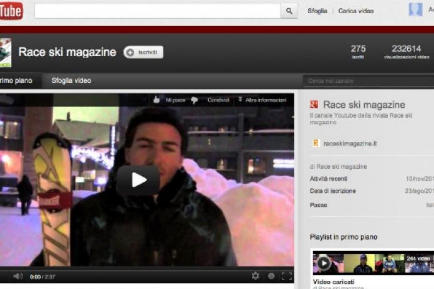Click the thumbs-down dislike icon
The height and width of the screenshot is (289, 434).
(x=195, y=100)
